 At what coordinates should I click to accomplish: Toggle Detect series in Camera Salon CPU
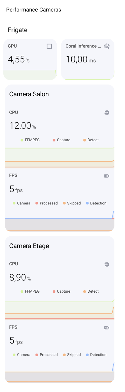(91, 140)
